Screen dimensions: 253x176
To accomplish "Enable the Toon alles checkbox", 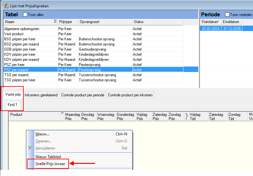I will pos(25,15).
